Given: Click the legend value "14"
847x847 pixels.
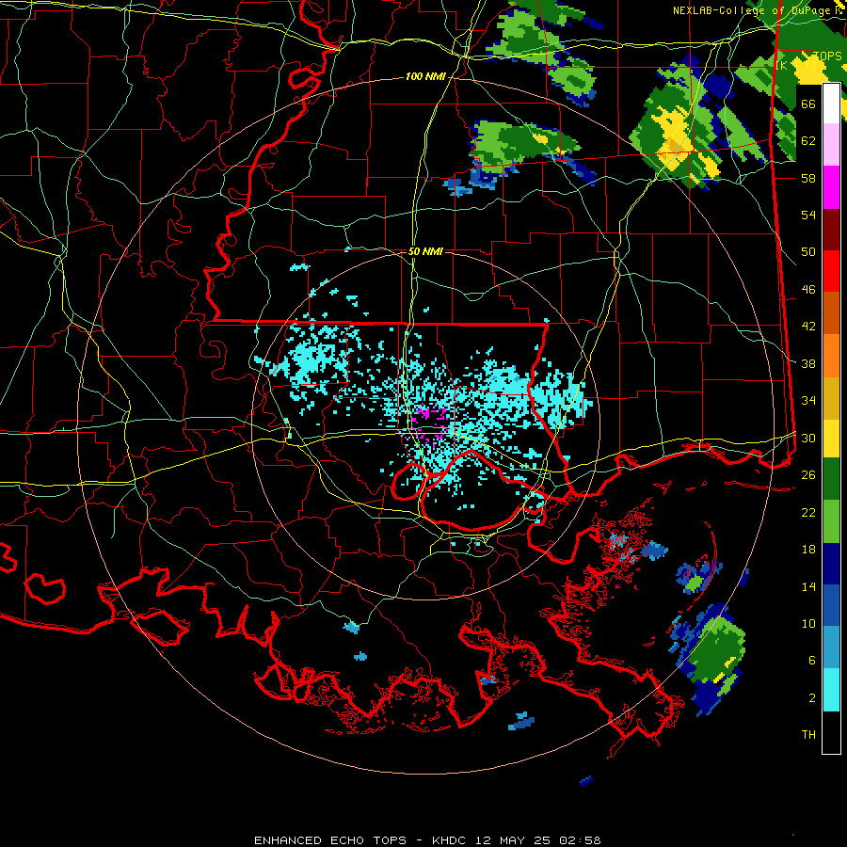Looking at the screenshot, I should coord(808,586).
